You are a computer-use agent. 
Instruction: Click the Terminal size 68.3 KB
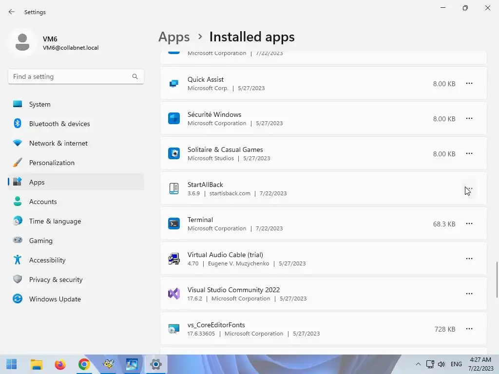[x=444, y=224]
